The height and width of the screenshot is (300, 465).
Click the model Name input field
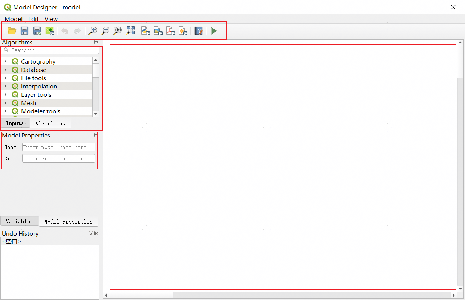coord(58,147)
